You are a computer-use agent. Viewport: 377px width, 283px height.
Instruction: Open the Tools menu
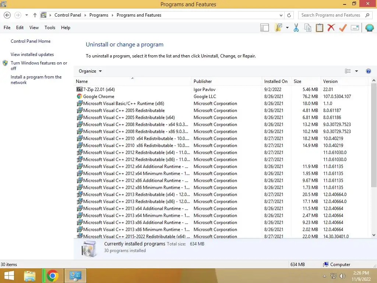50,28
